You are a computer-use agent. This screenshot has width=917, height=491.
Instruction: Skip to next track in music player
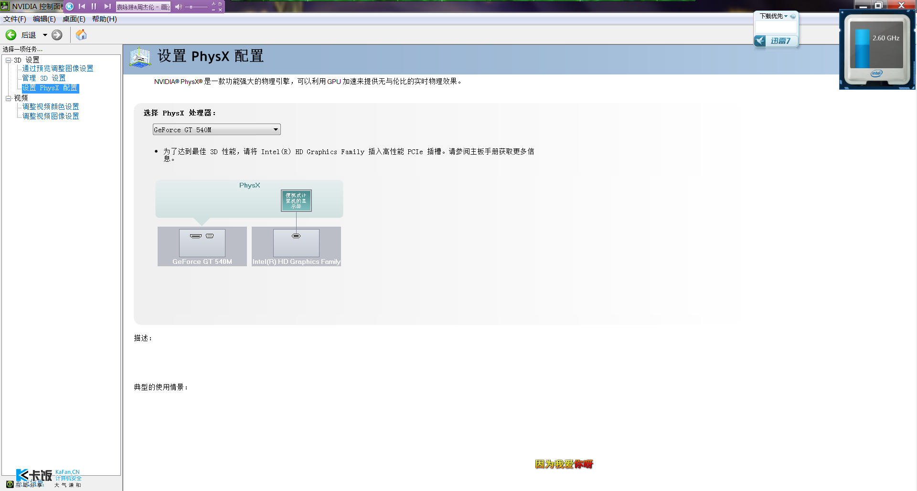point(107,6)
